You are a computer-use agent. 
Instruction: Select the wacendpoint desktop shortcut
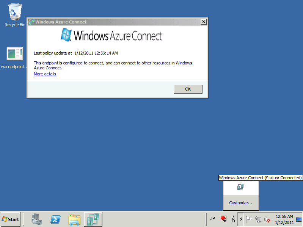click(14, 58)
